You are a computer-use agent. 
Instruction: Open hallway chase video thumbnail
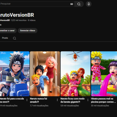point(45,74)
